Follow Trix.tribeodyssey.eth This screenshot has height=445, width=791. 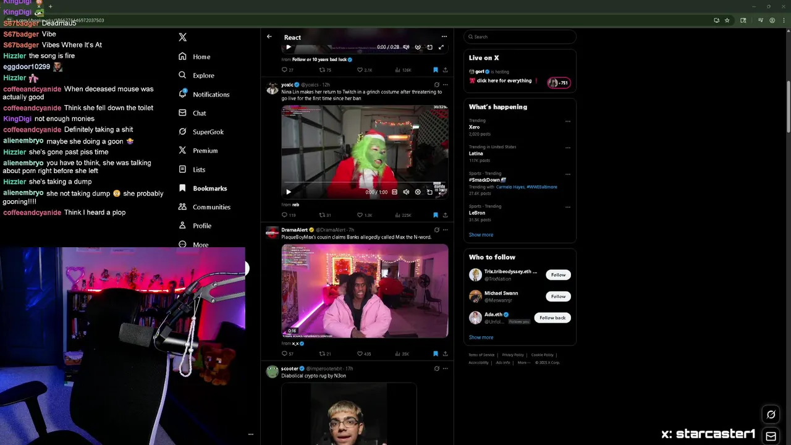tap(558, 275)
